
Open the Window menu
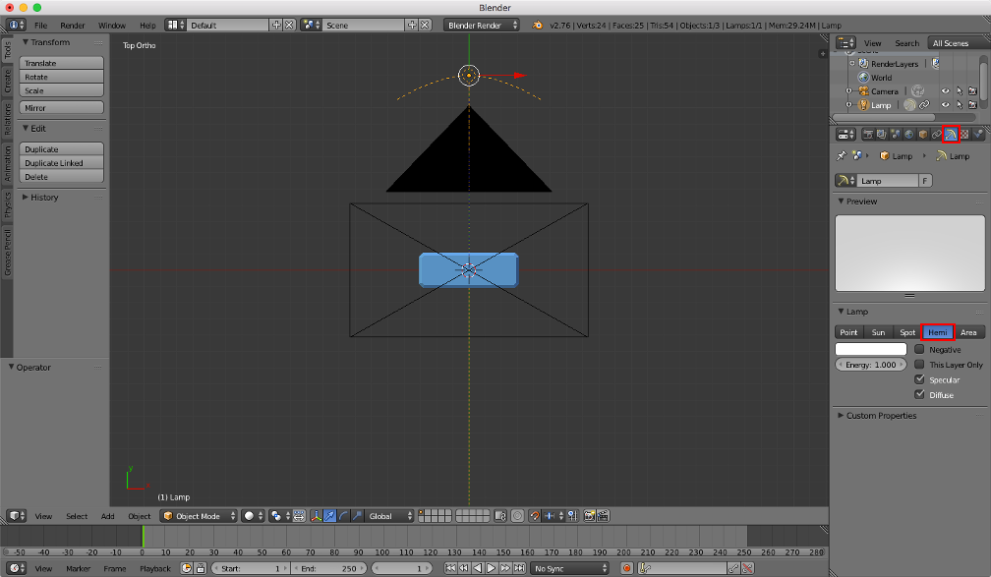[112, 26]
